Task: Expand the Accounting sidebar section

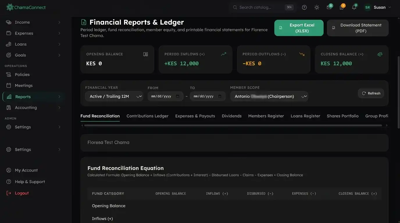Action: click(59, 107)
